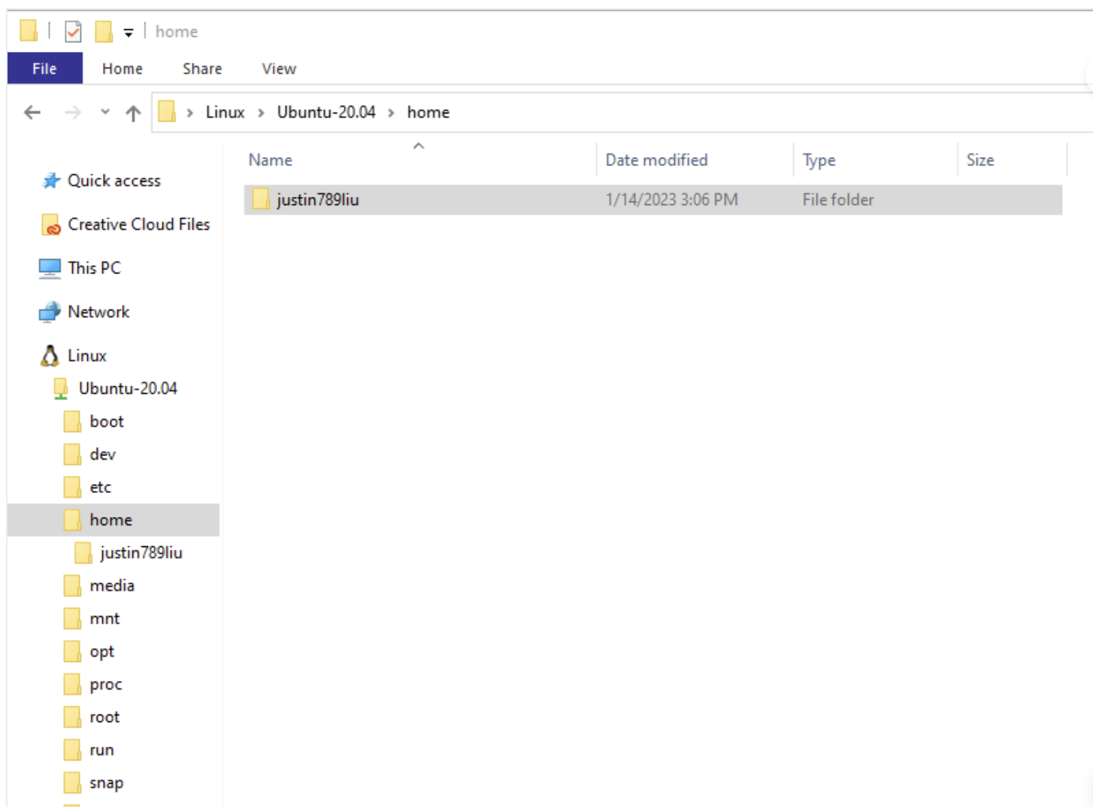
Task: Open the Creative Cloud Files sidebar icon
Action: (x=50, y=224)
